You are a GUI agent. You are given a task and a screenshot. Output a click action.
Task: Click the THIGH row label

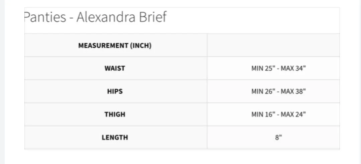coord(115,114)
